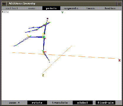Click the yellow Z axis label
123x106 pixels.
43,75
